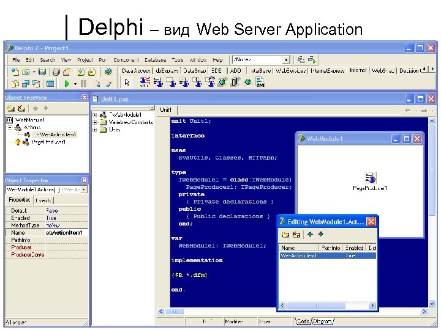This screenshot has height=330, width=441.
Task: Click the Save All toolbar icon
Action: (x=56, y=72)
